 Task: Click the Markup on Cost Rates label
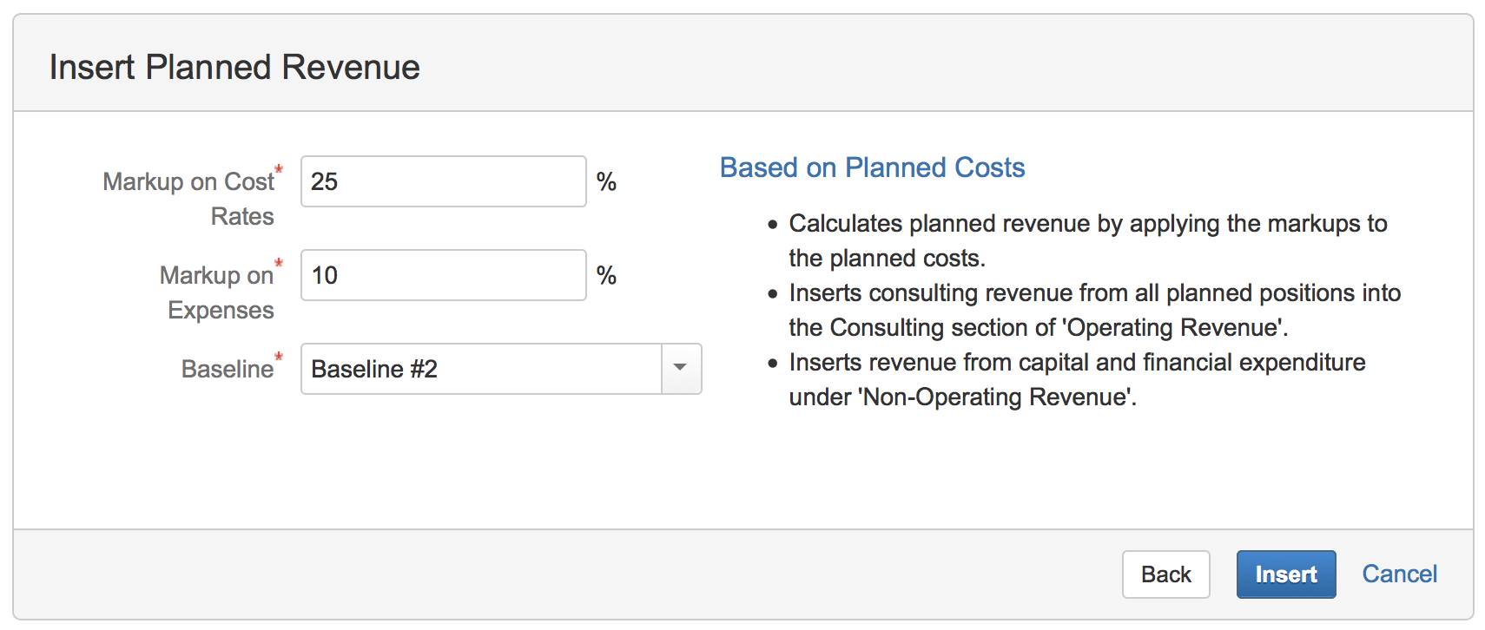point(188,198)
